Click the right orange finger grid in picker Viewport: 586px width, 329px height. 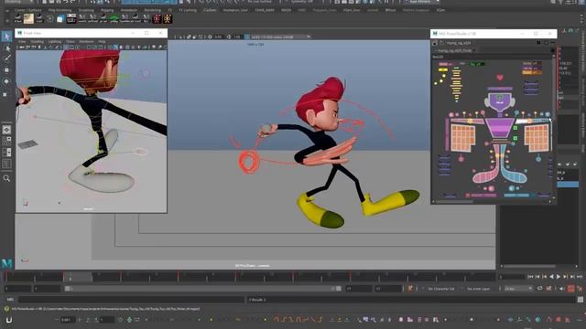click(x=537, y=138)
